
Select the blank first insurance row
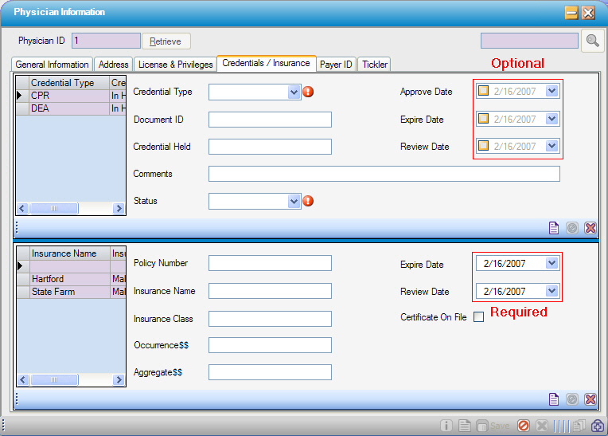click(72, 266)
